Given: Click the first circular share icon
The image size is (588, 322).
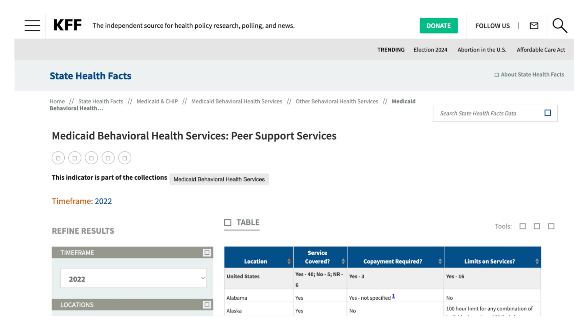Looking at the screenshot, I should (58, 158).
